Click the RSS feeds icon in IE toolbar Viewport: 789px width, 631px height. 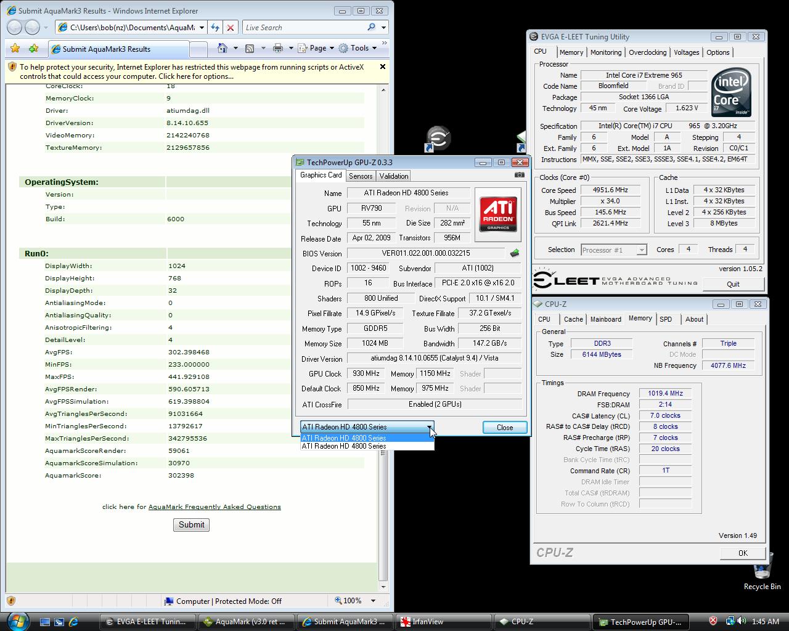[x=250, y=48]
